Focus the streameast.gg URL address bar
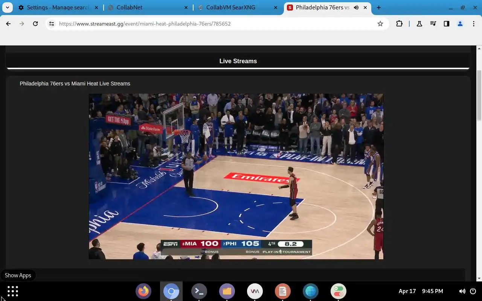The width and height of the screenshot is (482, 301). coord(217,24)
